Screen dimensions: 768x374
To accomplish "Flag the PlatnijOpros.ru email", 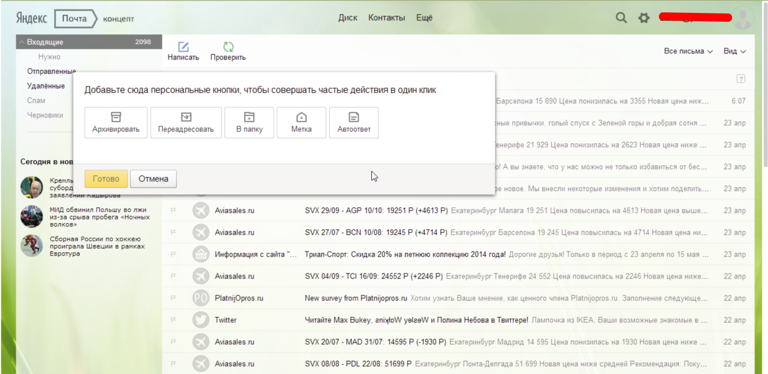I will pos(173,298).
